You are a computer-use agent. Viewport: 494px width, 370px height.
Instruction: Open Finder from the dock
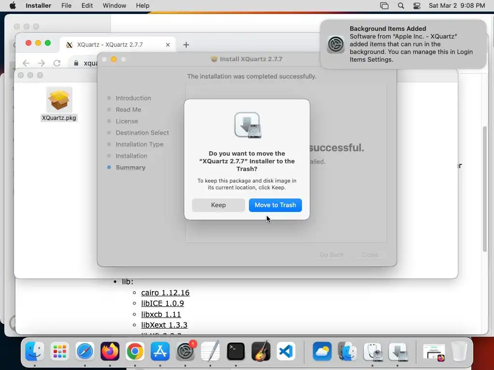[x=35, y=351]
